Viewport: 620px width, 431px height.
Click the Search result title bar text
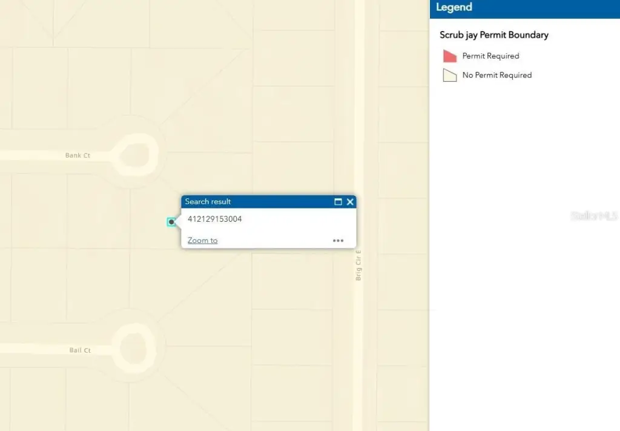[208, 202]
